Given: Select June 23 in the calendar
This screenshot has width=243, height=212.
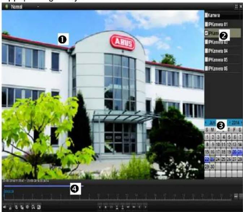Looking at the screenshot, I should tap(212, 159).
